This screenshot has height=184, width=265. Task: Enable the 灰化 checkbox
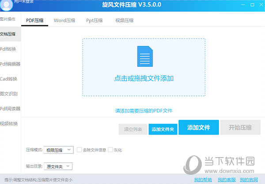[110, 150]
